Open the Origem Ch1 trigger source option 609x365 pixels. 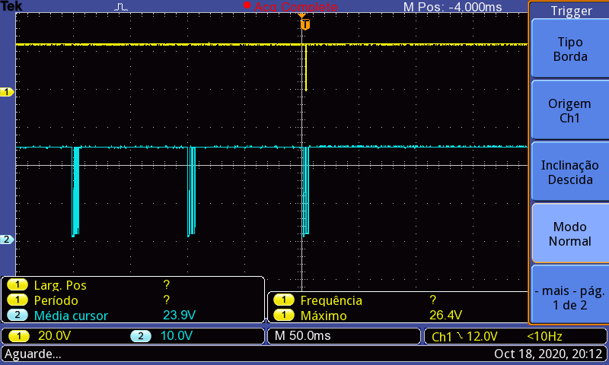569,110
